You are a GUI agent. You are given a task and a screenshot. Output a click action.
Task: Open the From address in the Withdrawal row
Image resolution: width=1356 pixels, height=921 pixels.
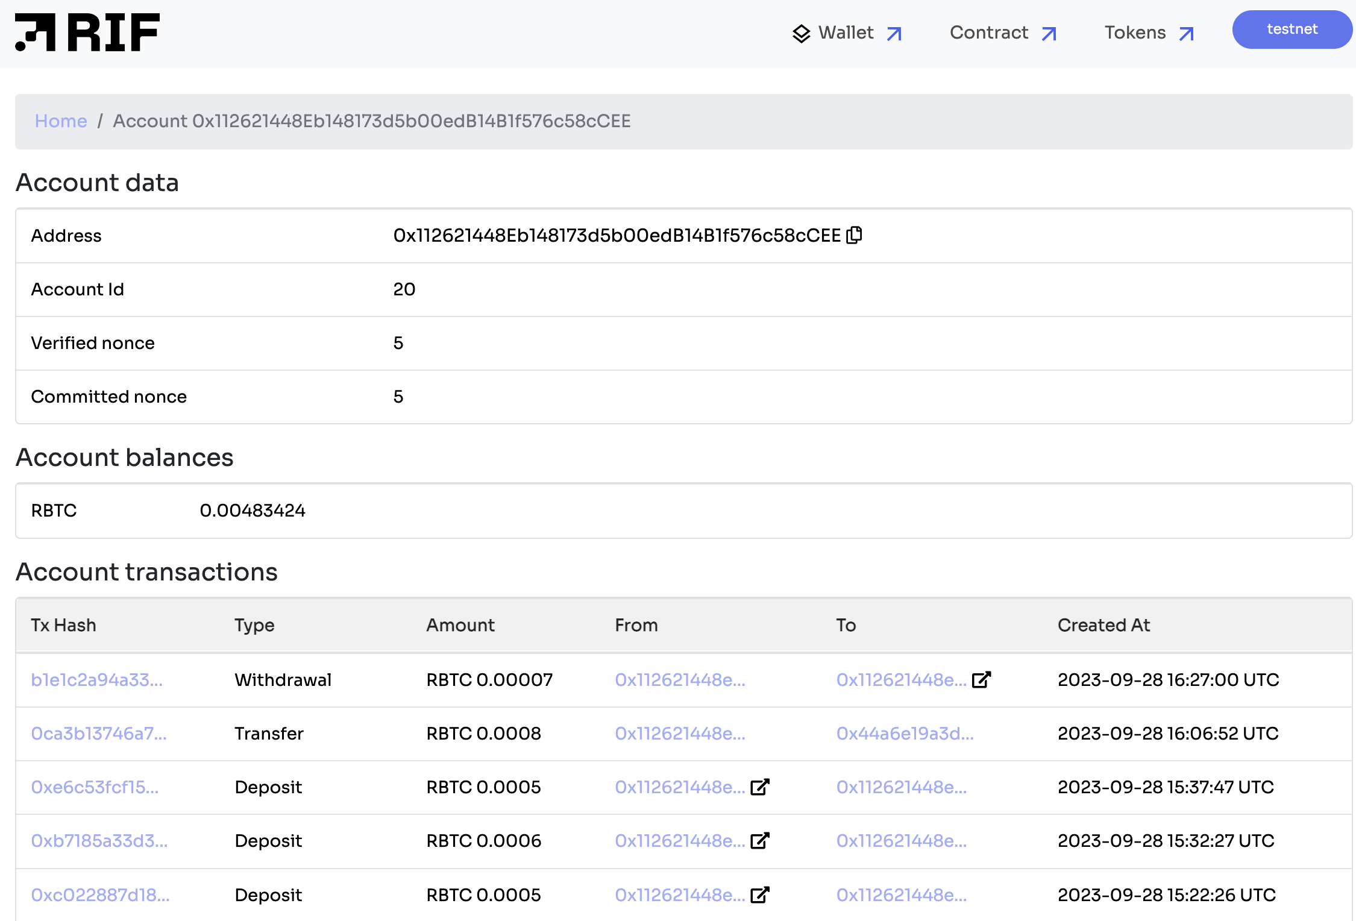click(x=680, y=680)
